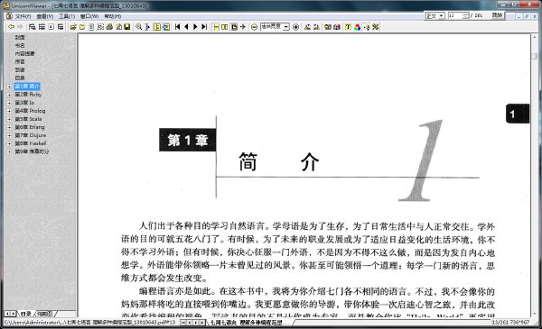Screen dimensions: 542x329
Task: Click the right-pointing arrow after layout icons
Action: (243, 26)
